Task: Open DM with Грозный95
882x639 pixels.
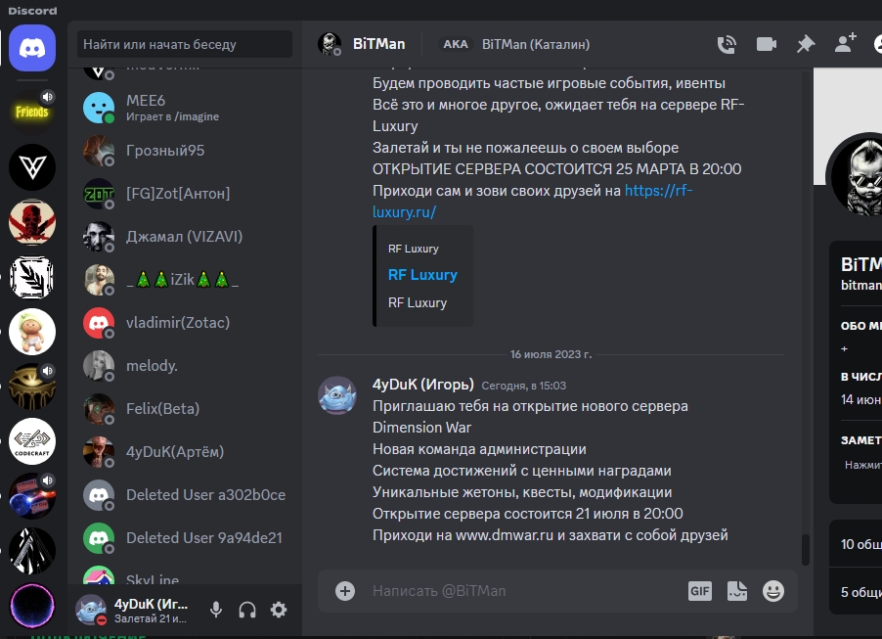Action: tap(185, 151)
